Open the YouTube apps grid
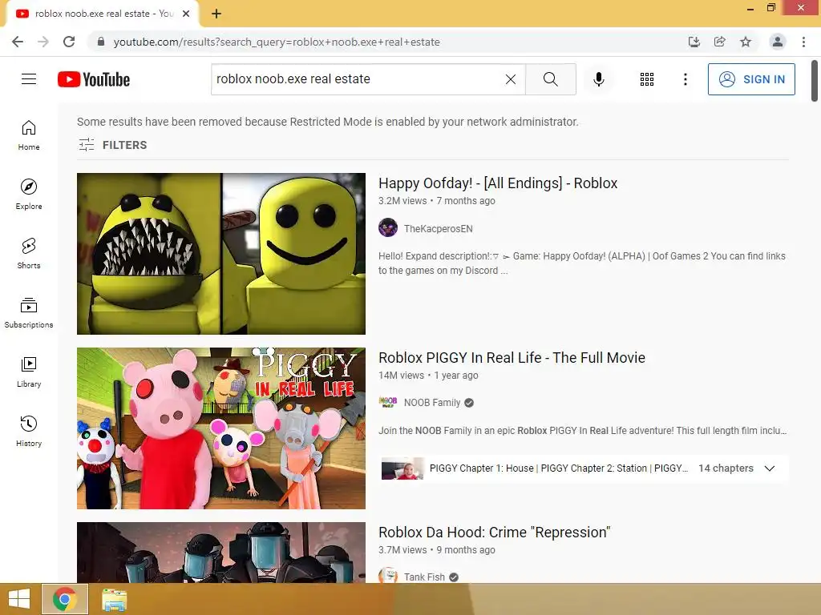Screen dimensions: 821x615 pos(647,79)
